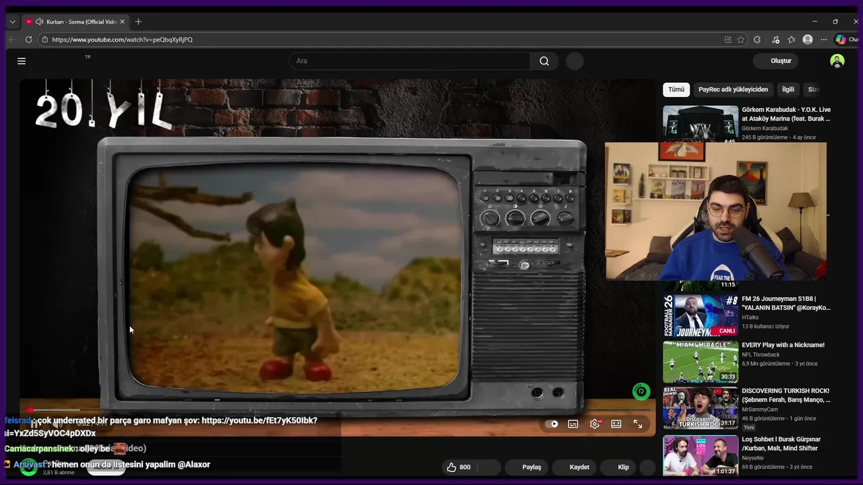Click the address bar URL
This screenshot has width=863, height=485.
(x=122, y=40)
